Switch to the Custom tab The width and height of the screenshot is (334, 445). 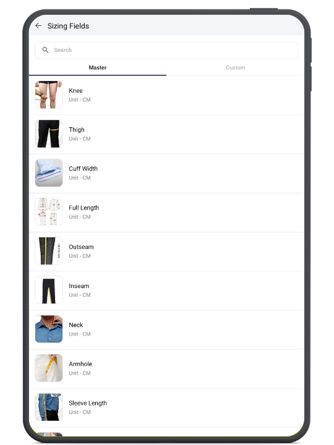click(235, 67)
